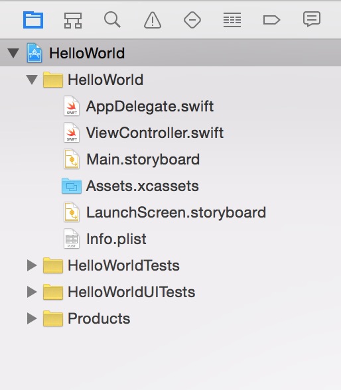341x390 pixels.
Task: Expand the HelloWorldTests folder
Action: (x=32, y=265)
